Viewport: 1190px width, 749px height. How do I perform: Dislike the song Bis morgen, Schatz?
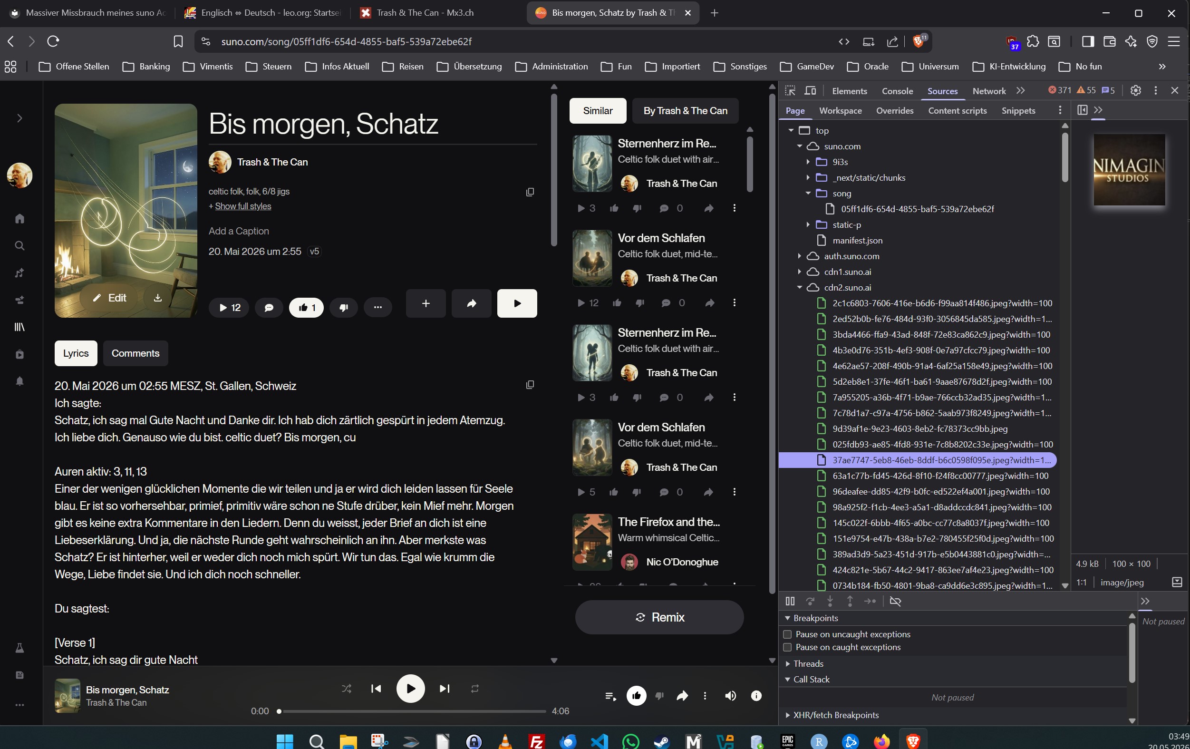(x=343, y=307)
